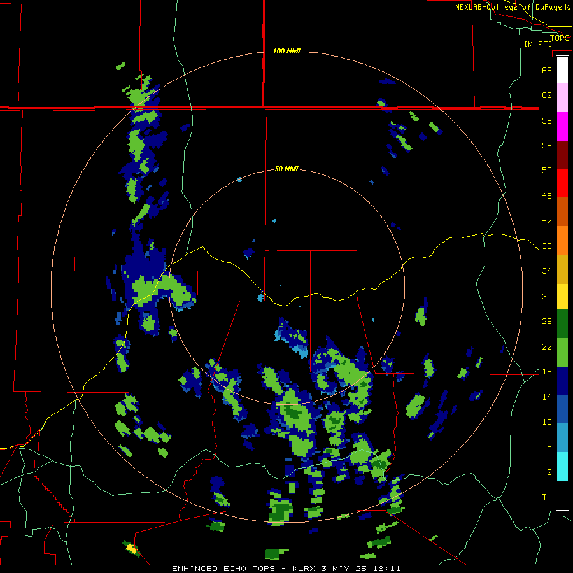Click the 10 value on the legend

[547, 422]
